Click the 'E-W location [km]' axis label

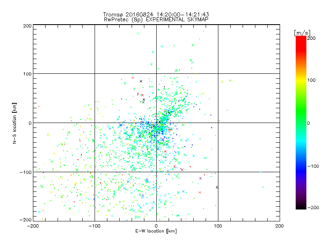[156, 231]
